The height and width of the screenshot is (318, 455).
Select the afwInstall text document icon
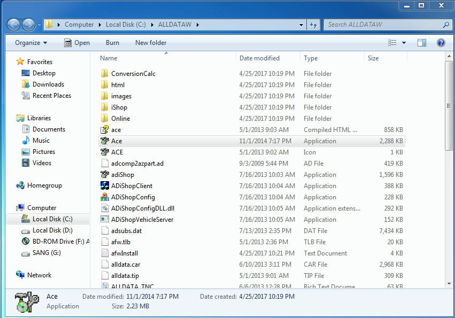point(105,253)
